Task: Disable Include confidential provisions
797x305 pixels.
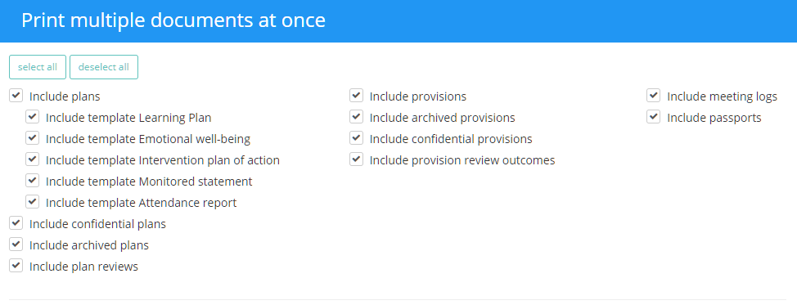Action: click(x=356, y=138)
